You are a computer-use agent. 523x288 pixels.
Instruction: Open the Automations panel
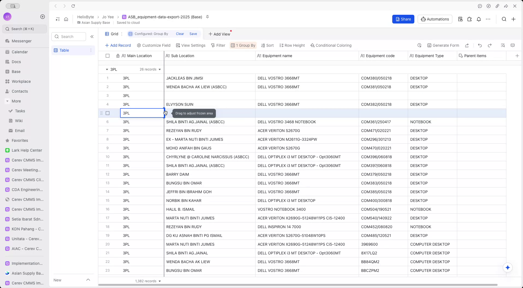pyautogui.click(x=435, y=19)
